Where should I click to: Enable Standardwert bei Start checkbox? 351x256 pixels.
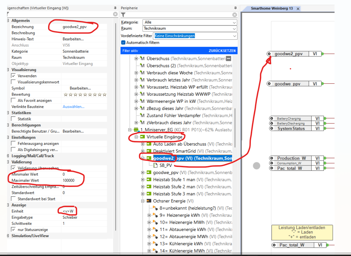[x=14, y=199]
